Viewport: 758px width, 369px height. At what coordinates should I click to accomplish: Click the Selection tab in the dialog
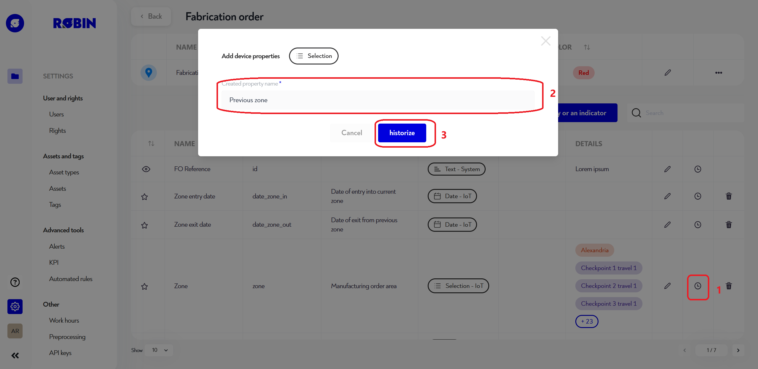314,56
